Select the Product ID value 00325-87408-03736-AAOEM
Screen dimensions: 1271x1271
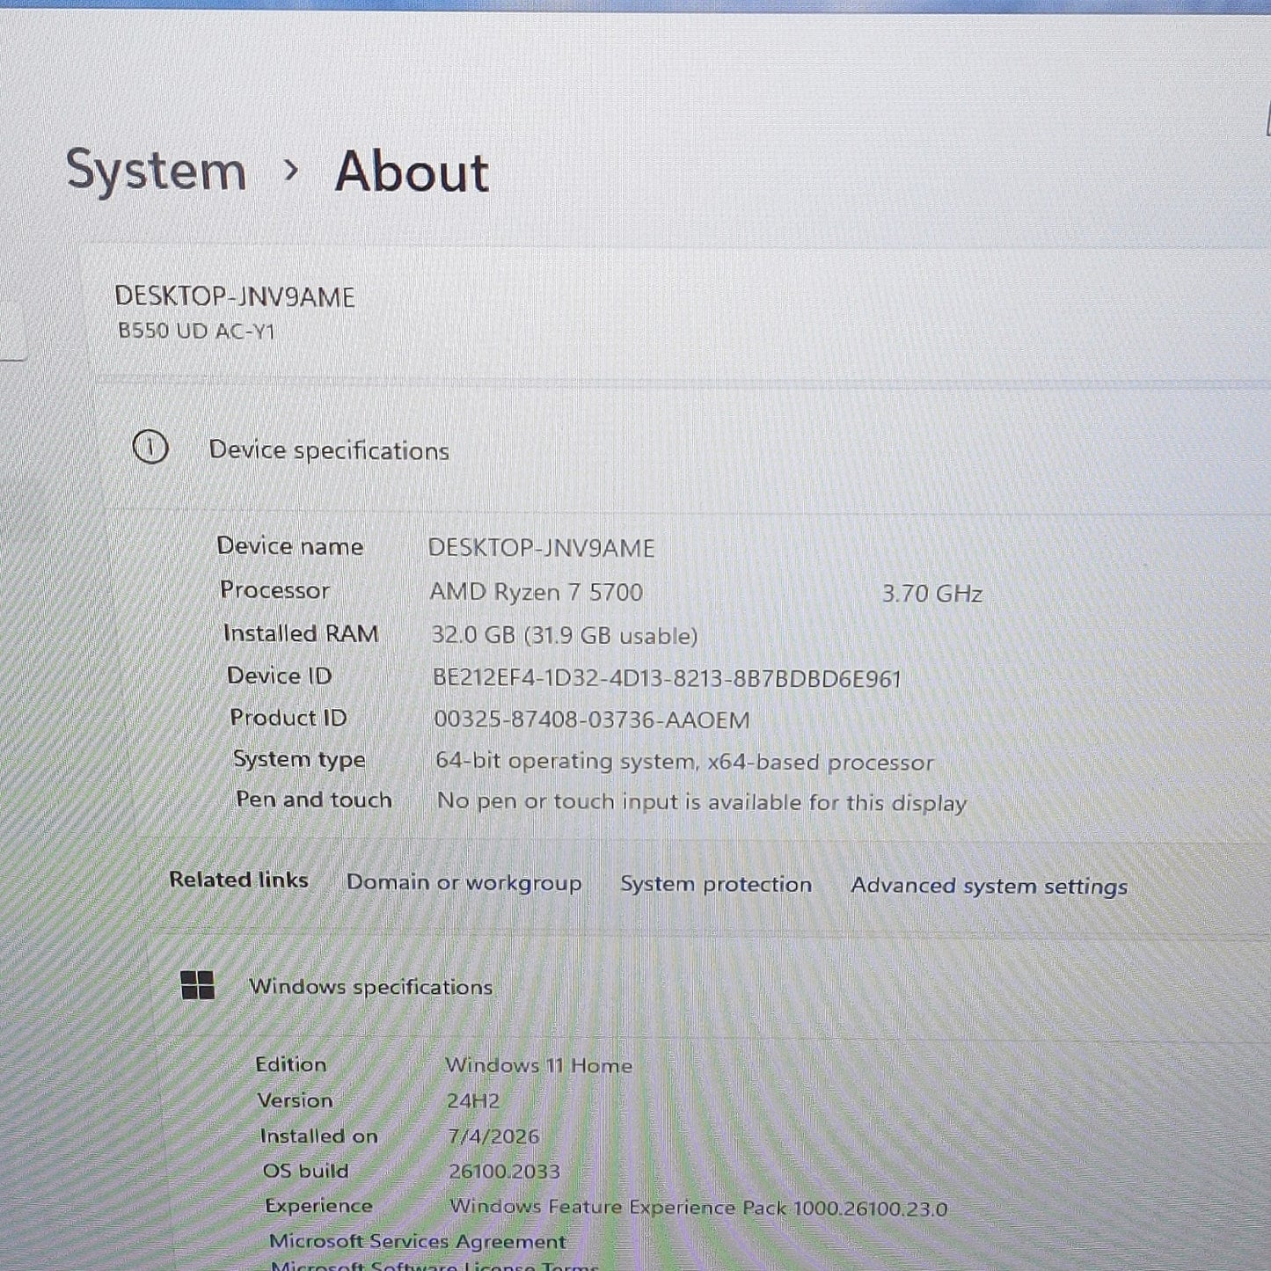592,720
